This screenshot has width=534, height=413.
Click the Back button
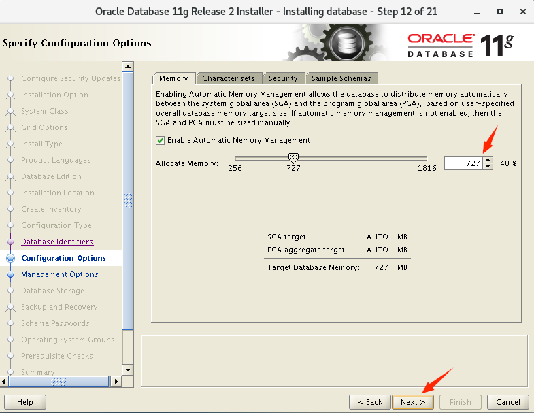[x=370, y=402]
